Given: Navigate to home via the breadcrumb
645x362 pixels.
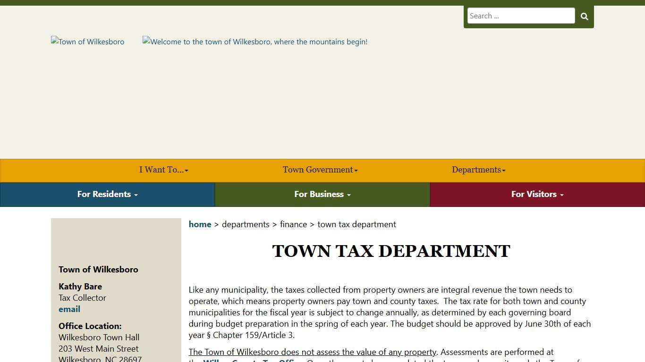Looking at the screenshot, I should [200, 224].
